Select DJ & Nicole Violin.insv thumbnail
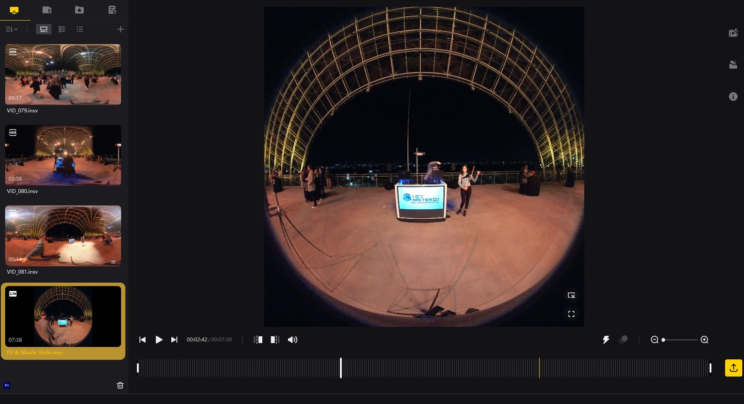The height and width of the screenshot is (404, 744). (63, 317)
